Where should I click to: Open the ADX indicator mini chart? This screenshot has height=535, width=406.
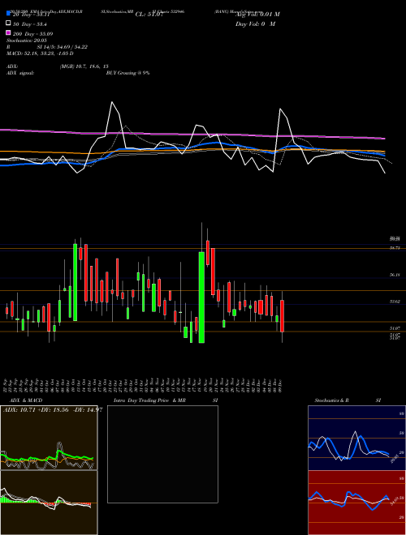point(49,438)
